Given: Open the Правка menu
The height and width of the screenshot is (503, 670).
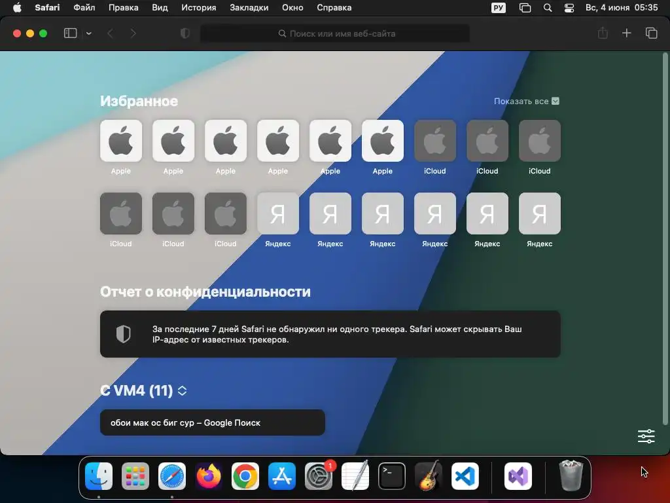Looking at the screenshot, I should pos(124,8).
